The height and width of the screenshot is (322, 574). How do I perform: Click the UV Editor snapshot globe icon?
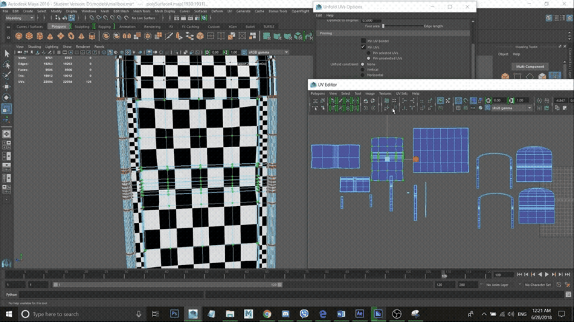click(x=480, y=108)
